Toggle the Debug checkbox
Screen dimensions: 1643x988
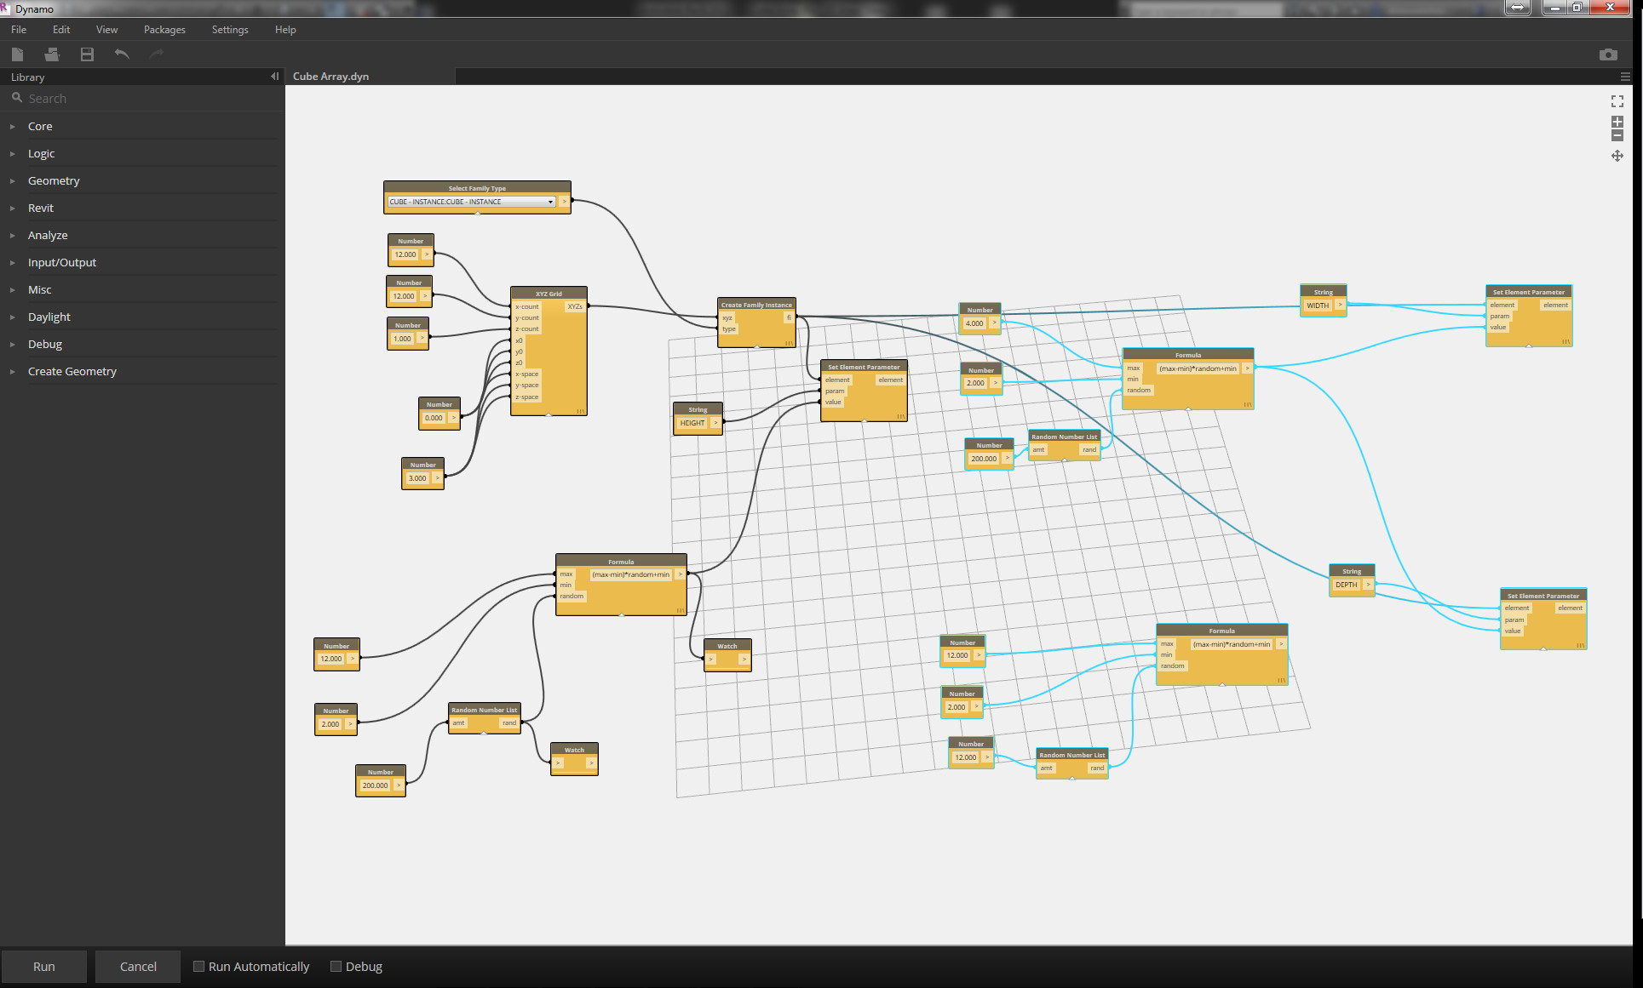[x=336, y=967]
